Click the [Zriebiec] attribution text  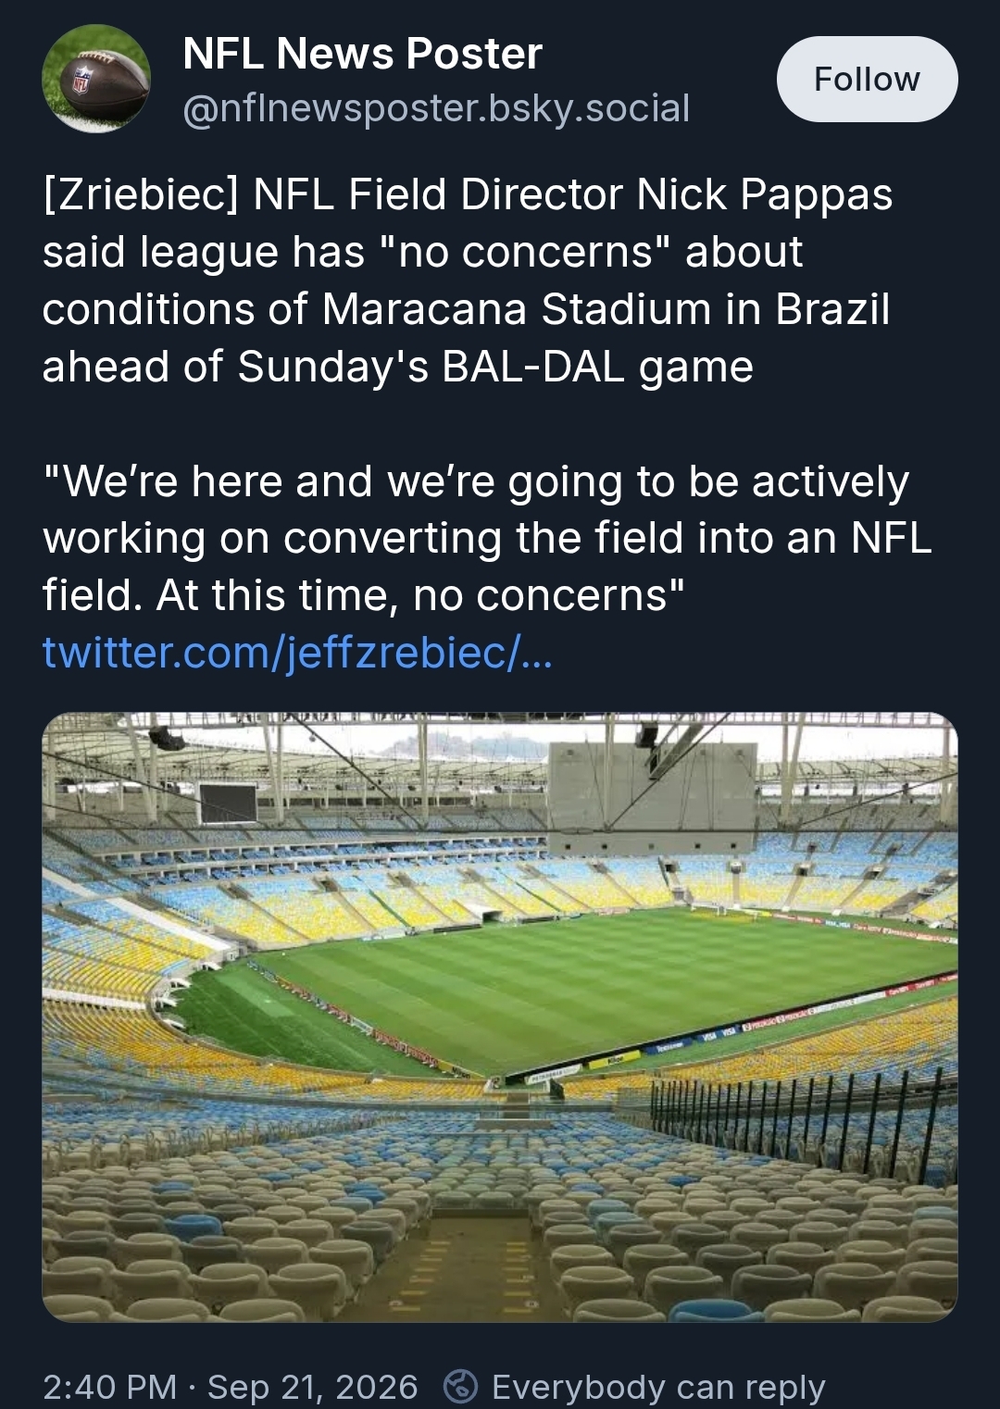[141, 195]
